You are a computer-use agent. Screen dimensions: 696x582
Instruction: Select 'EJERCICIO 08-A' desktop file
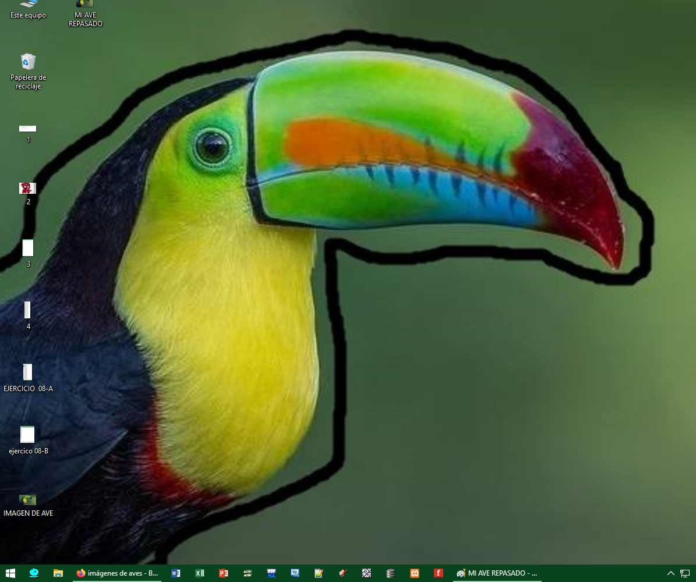pos(28,378)
